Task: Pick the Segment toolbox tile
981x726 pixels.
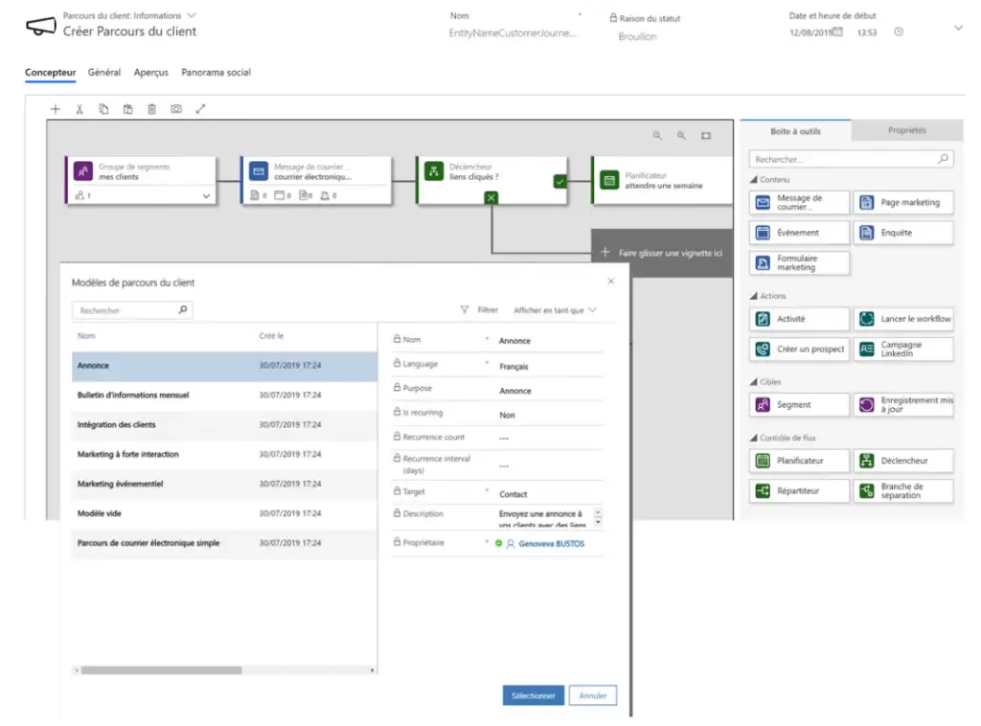Action: coord(799,404)
